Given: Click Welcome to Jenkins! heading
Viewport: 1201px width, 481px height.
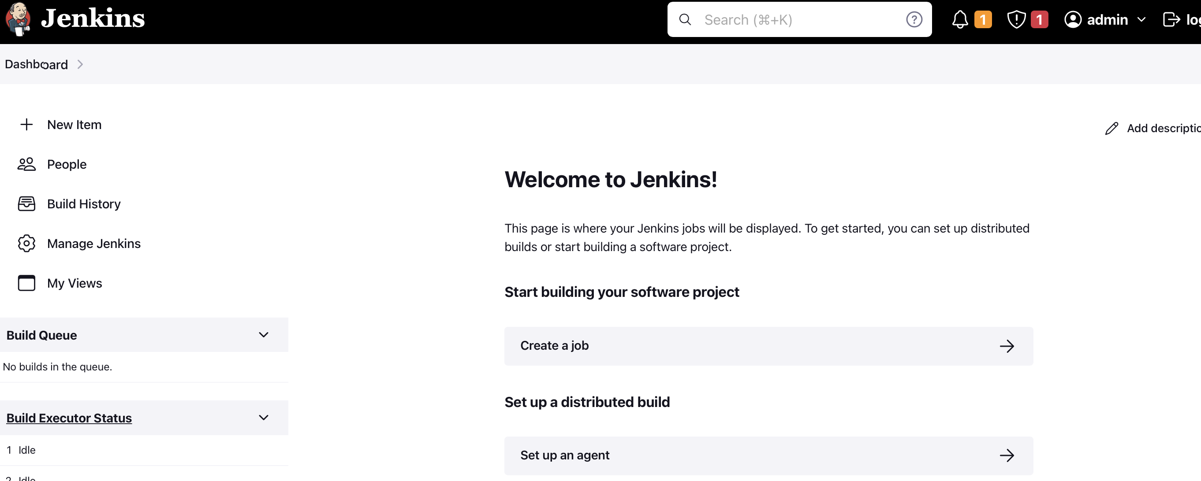Looking at the screenshot, I should [611, 180].
